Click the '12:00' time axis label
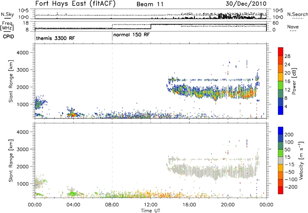 151,205
